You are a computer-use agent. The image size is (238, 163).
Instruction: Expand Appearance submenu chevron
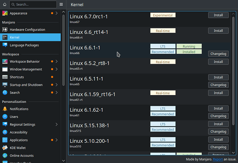pyautogui.click(x=57, y=13)
